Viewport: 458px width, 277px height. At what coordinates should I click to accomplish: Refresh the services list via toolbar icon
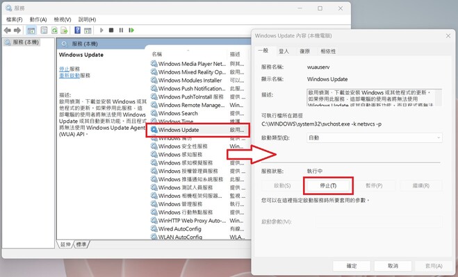coord(54,30)
